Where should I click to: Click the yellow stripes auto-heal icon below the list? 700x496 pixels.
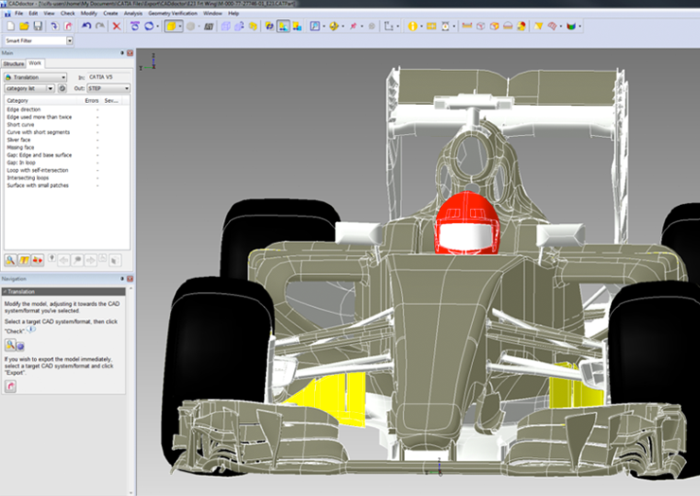[24, 260]
